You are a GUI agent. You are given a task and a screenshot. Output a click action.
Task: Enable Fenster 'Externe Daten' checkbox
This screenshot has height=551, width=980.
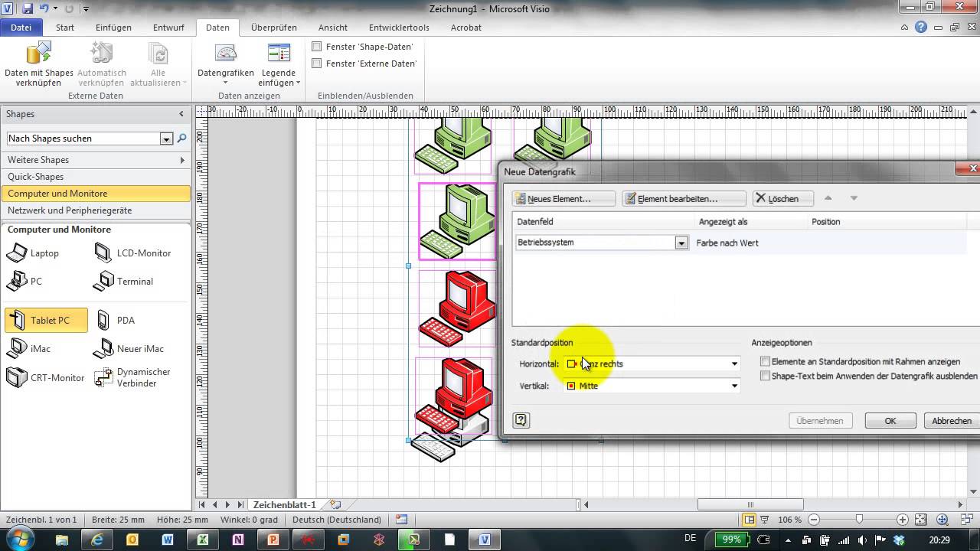point(316,64)
